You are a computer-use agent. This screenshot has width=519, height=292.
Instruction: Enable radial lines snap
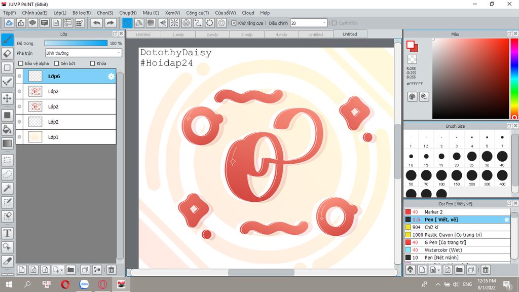tap(174, 23)
